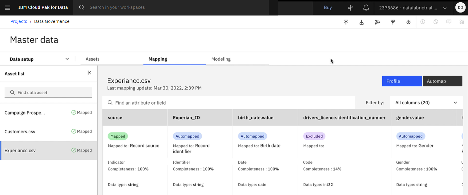Click 'Gender' mapped-to value
The height and width of the screenshot is (195, 468).
[426, 146]
